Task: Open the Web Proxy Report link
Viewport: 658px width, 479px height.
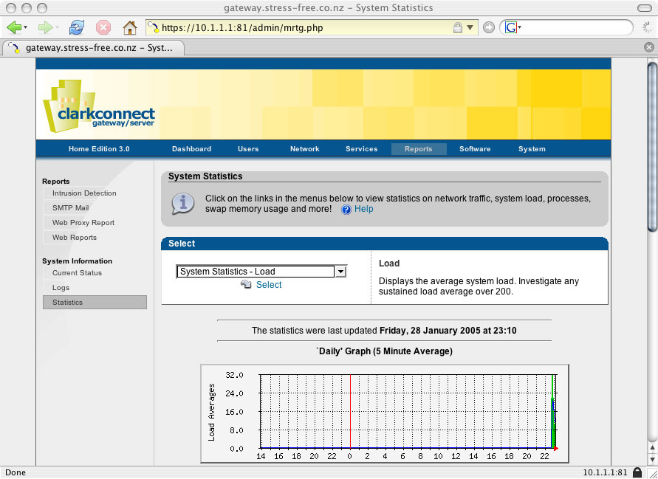Action: 83,223
